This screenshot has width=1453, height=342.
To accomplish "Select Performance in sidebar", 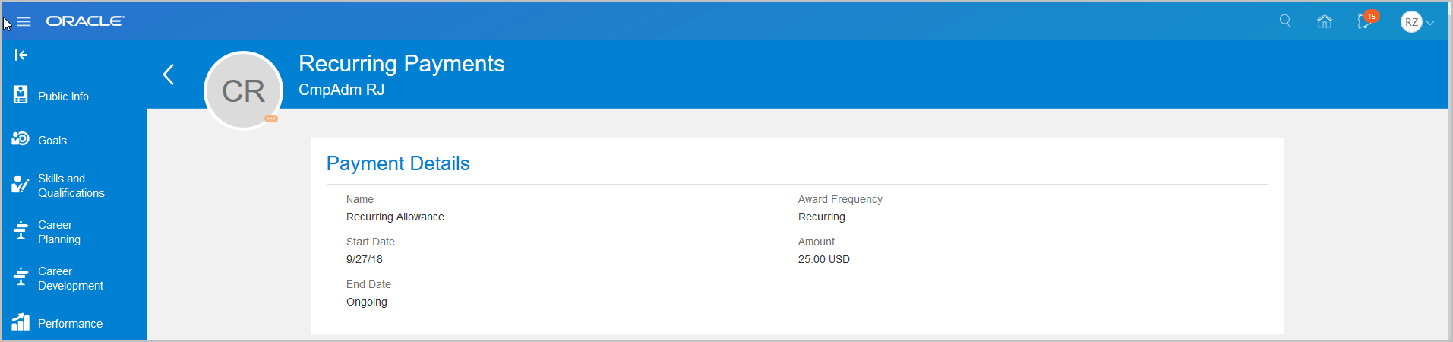I will pyautogui.click(x=70, y=324).
